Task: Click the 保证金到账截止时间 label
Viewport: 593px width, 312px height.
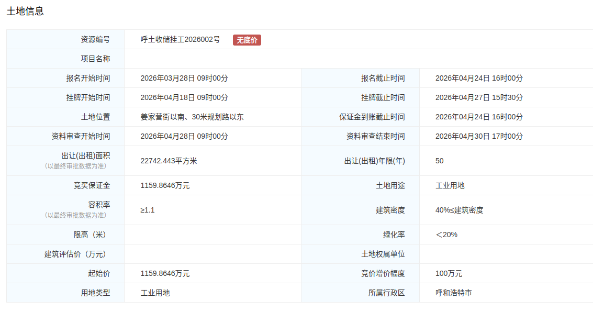Action: tap(372, 117)
